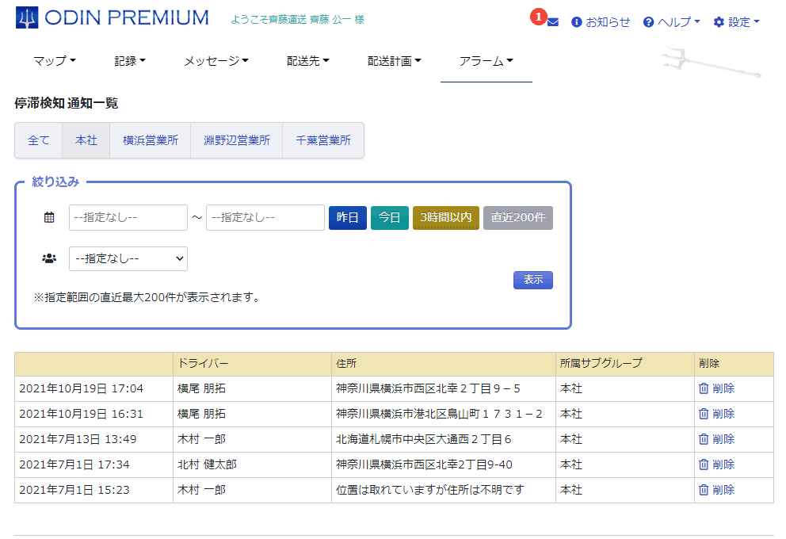Apply the 3時間以内 filter
Viewport: 786px width, 539px height.
tap(445, 217)
